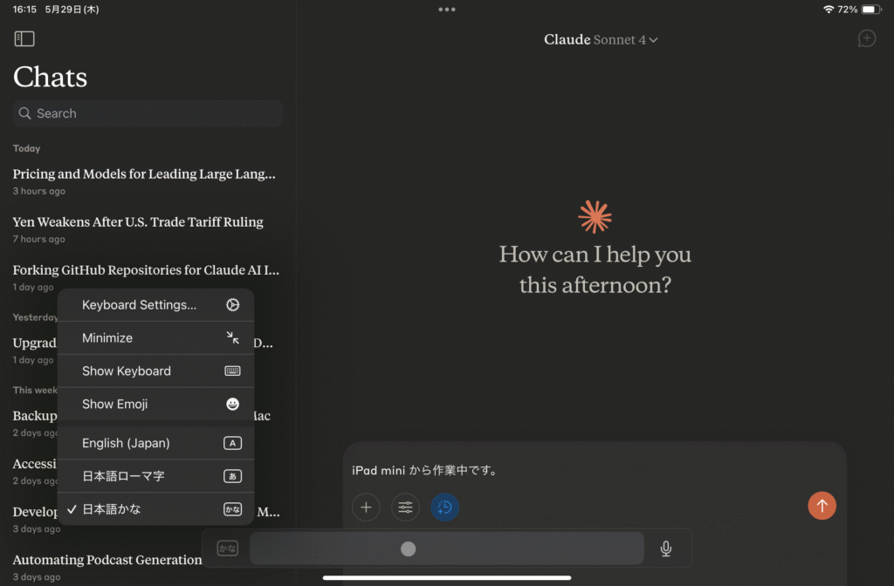
Task: Tap the かな keyboard switcher icon on floating bar
Action: [x=228, y=549]
